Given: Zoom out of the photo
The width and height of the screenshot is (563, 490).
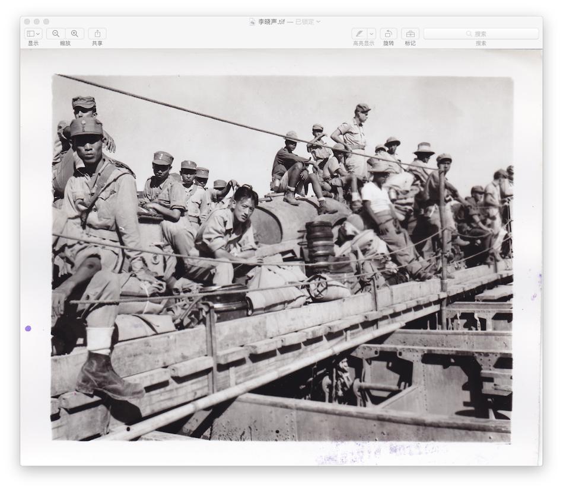Looking at the screenshot, I should pos(56,34).
